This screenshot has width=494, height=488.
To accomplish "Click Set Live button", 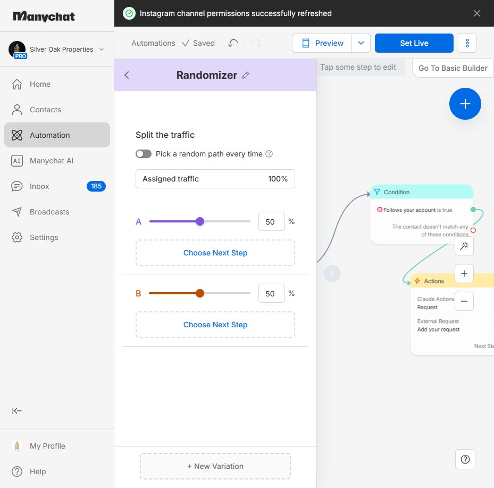I will click(x=414, y=43).
